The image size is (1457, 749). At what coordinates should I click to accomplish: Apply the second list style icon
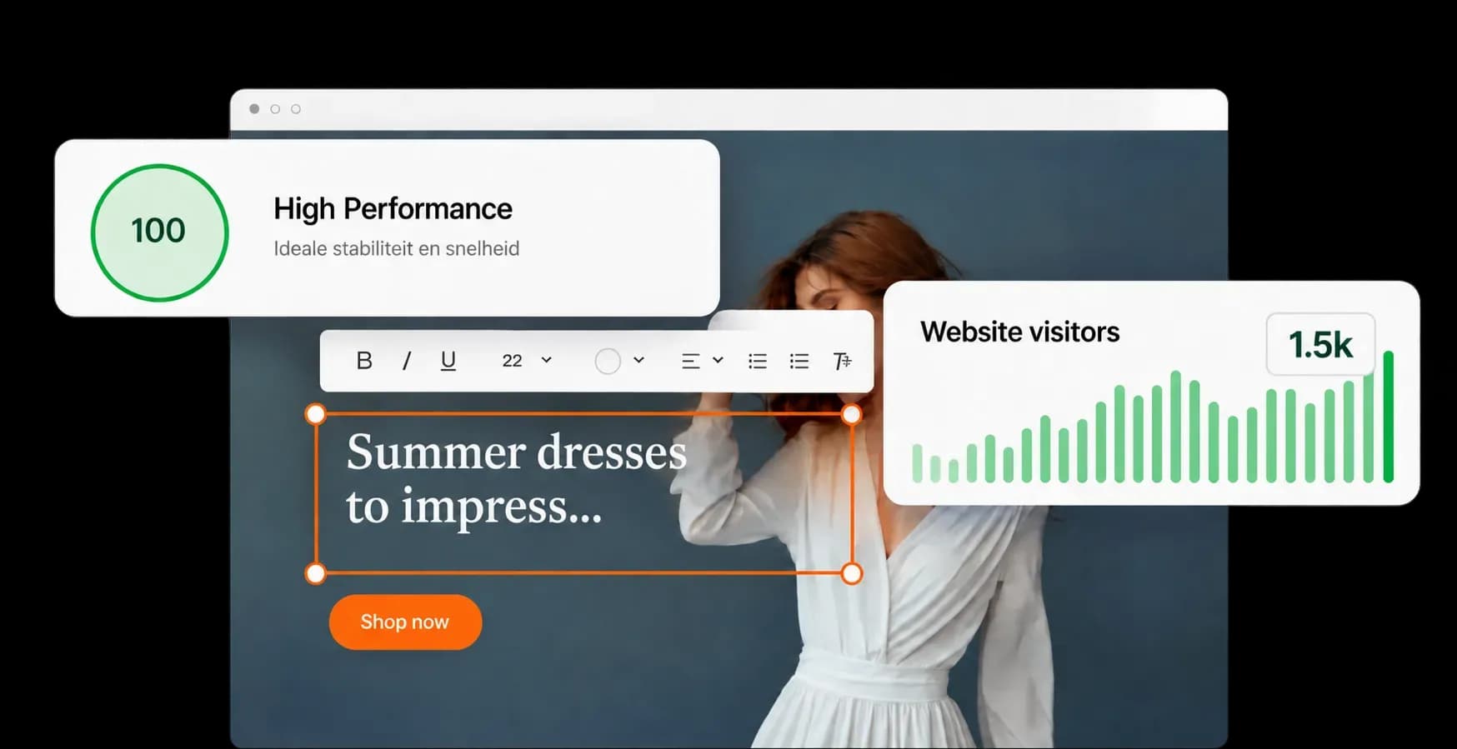(x=799, y=361)
